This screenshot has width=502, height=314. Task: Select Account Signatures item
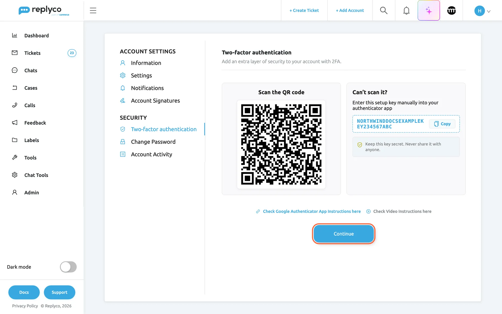pyautogui.click(x=155, y=100)
